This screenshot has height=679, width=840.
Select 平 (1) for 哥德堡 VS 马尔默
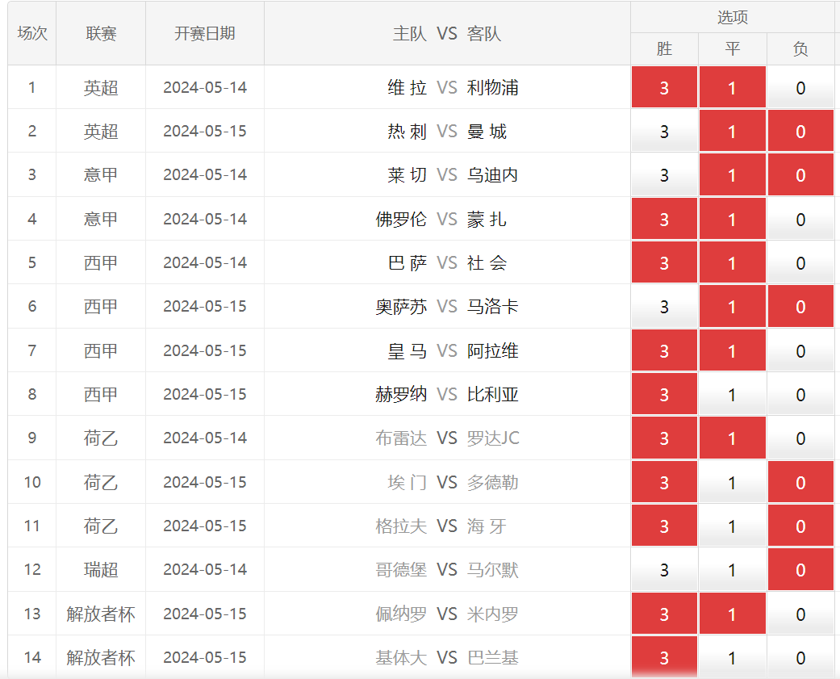pyautogui.click(x=733, y=569)
